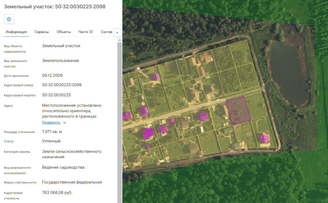Screen dimensions: 328x203
Task: Click label Форма собственности
Action: pos(20,182)
